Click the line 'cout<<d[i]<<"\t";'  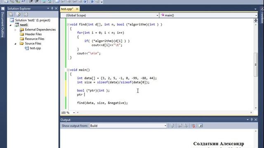point(107,45)
